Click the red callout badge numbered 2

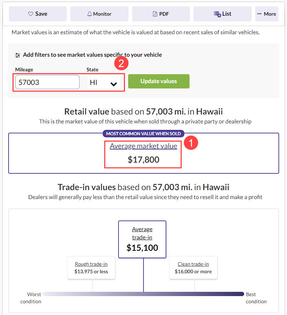click(x=121, y=63)
